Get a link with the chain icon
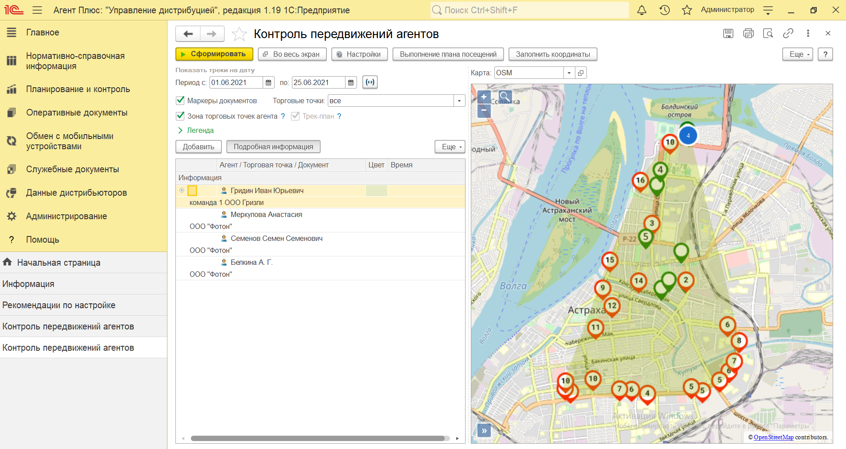This screenshot has height=449, width=846. click(x=788, y=33)
